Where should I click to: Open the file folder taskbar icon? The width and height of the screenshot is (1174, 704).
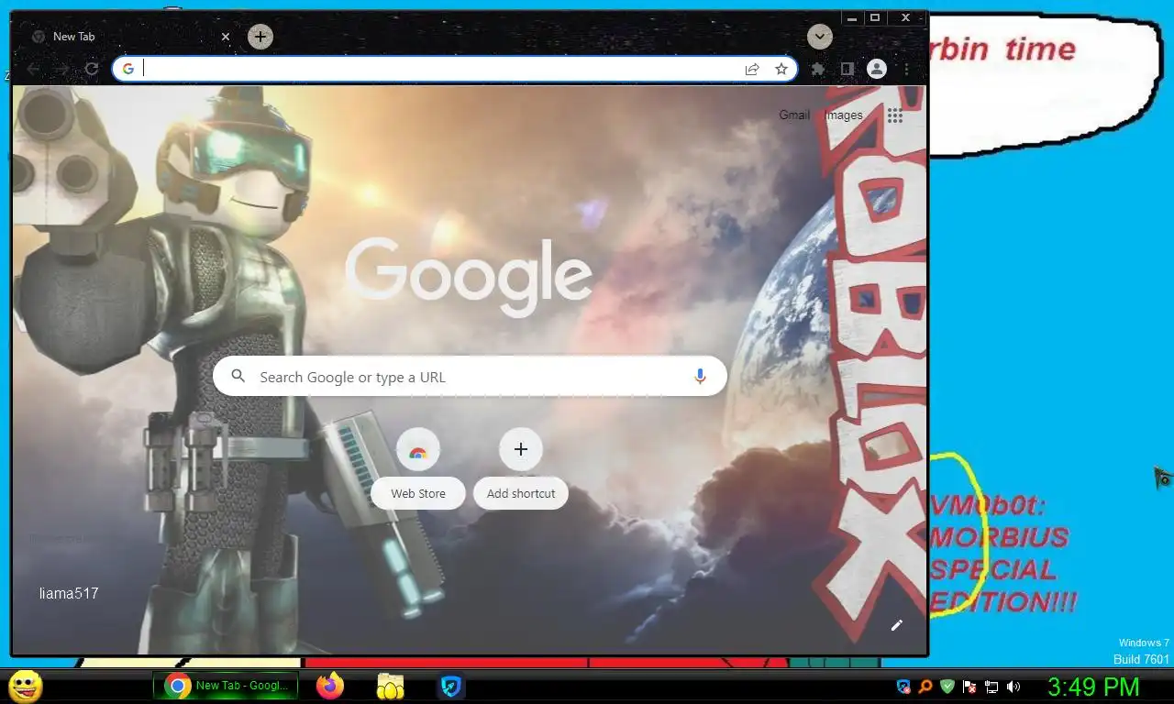tap(391, 686)
